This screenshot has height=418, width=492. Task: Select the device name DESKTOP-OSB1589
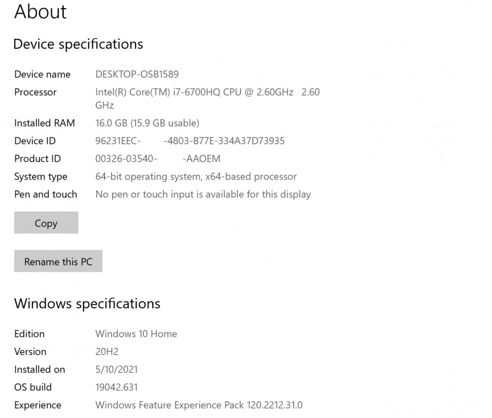[137, 75]
